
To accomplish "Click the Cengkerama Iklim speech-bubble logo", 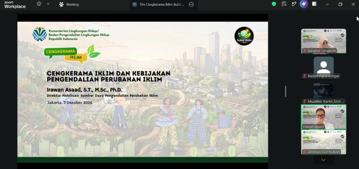I will (72, 55).
